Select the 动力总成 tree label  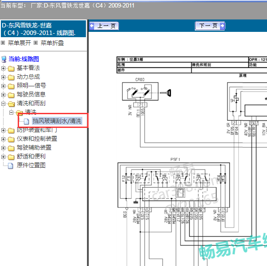coord(28,77)
